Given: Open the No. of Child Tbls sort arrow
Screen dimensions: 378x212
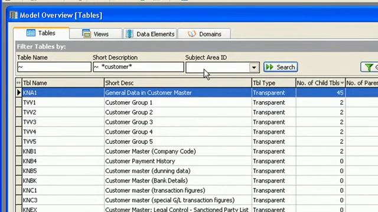Looking at the screenshot, I should tap(343, 83).
